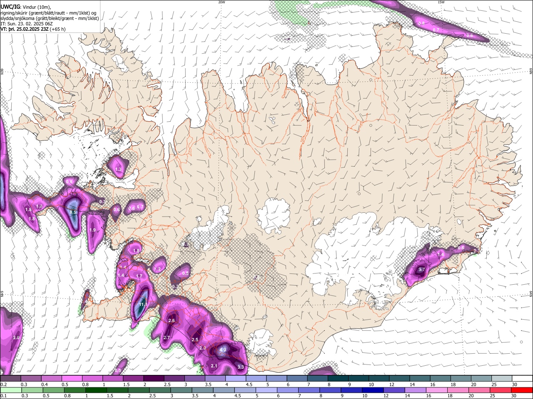Select the 2.5 value on the map
This screenshot has width=533, height=399.
coord(195,340)
